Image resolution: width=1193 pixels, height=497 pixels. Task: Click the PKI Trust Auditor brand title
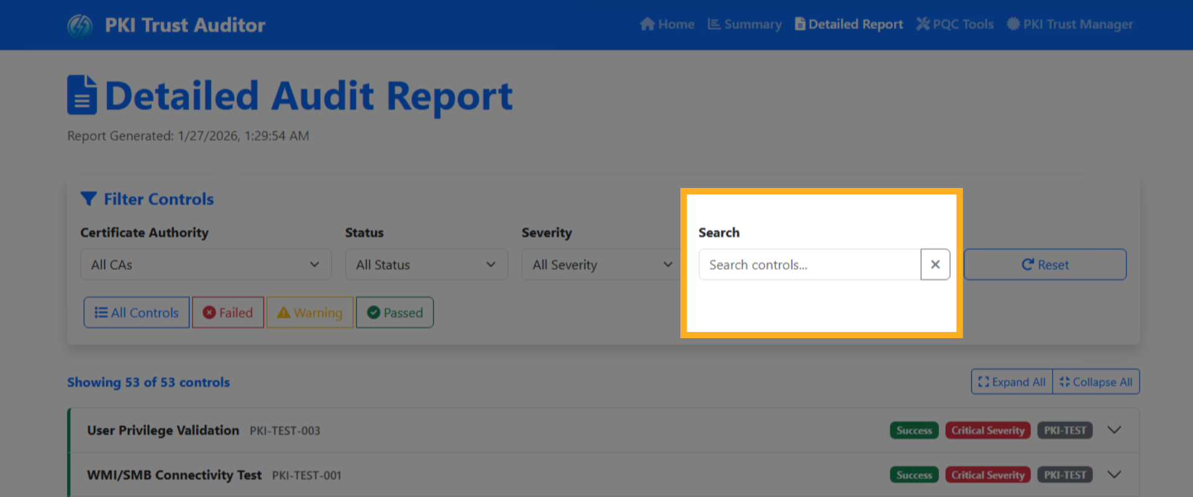[x=185, y=25]
